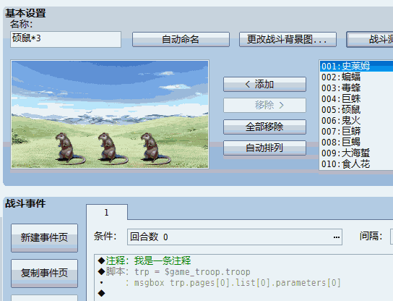Image resolution: width=393 pixels, height=301 pixels.
Task: Select enemy 002:蝙蝠 in list
Action: coord(356,77)
